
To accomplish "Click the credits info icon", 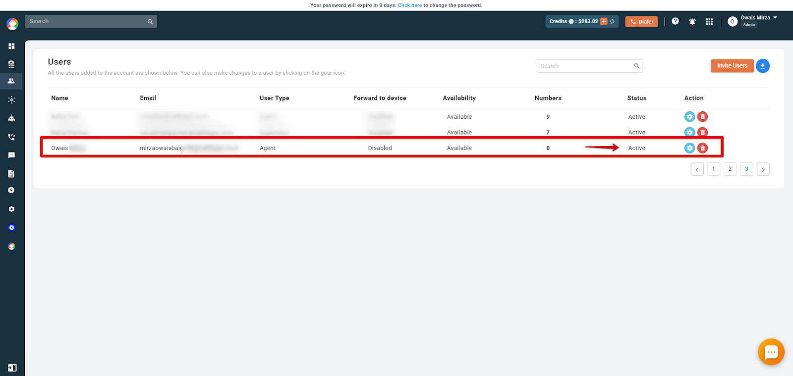I will click(x=571, y=22).
